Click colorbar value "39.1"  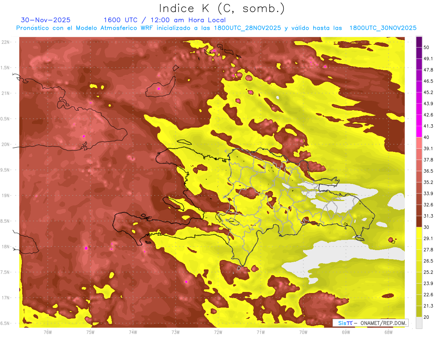pos(428,148)
